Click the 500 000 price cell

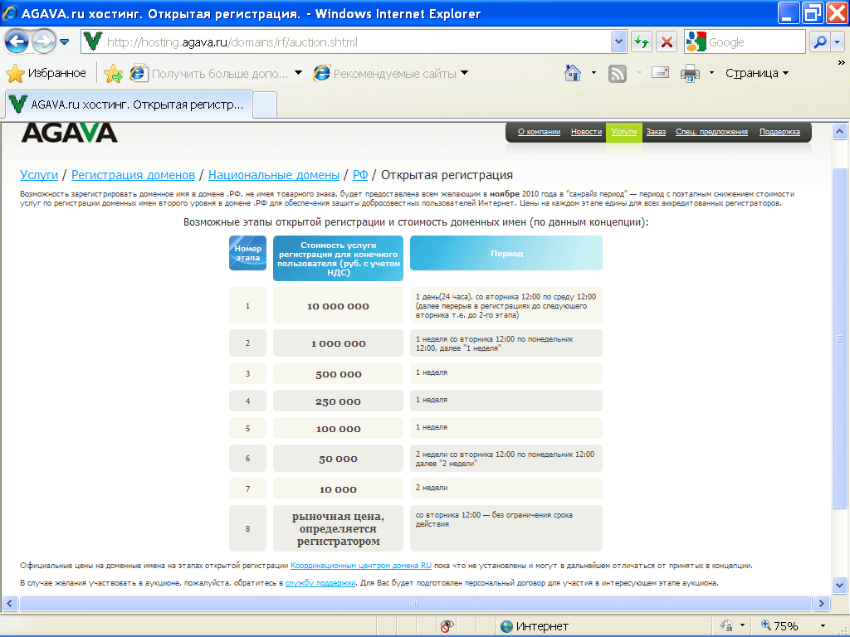click(x=339, y=374)
